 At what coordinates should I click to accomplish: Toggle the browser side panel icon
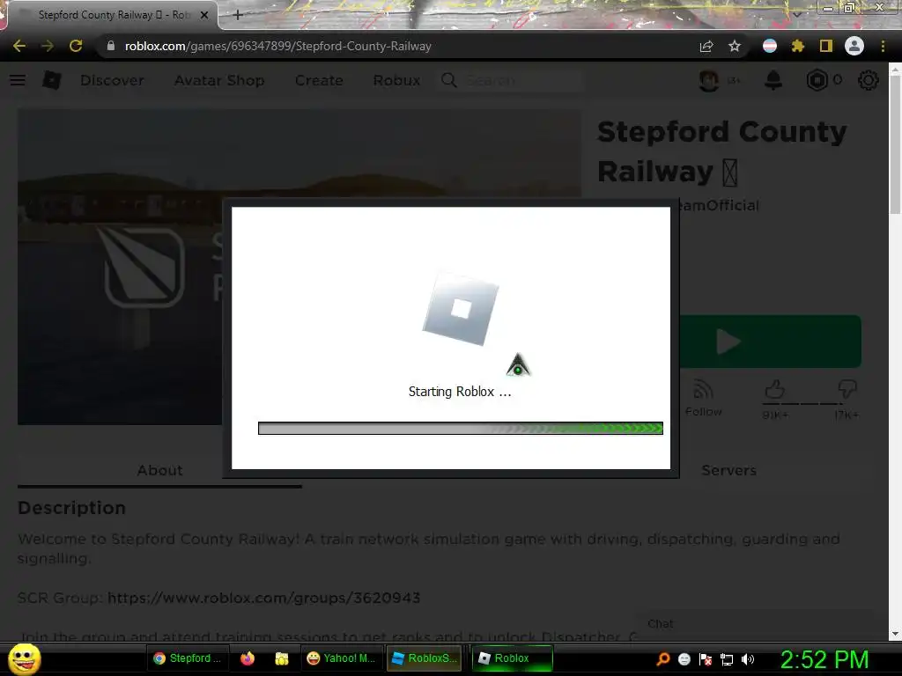point(826,46)
